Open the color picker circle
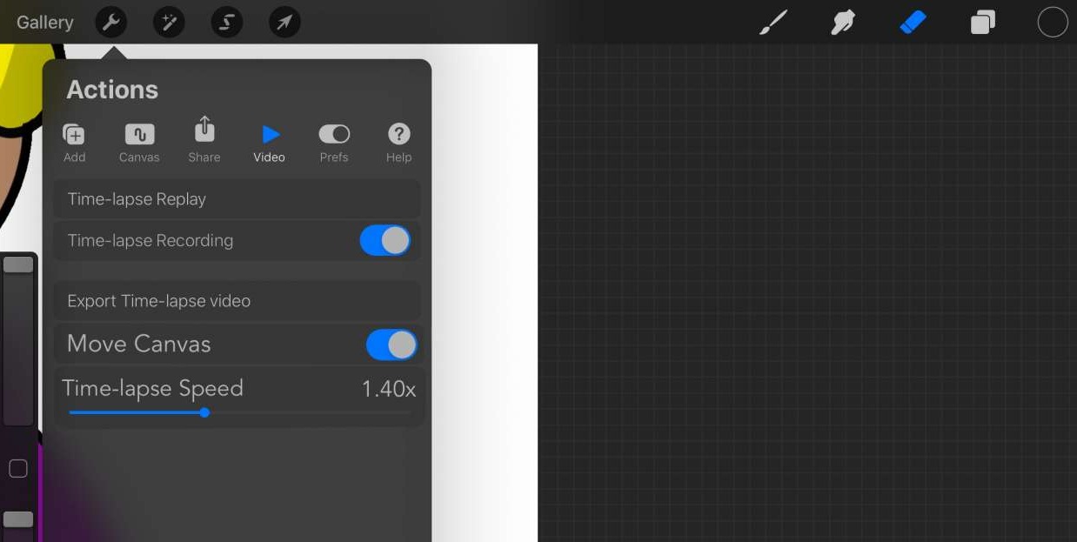The image size is (1077, 542). [1052, 23]
